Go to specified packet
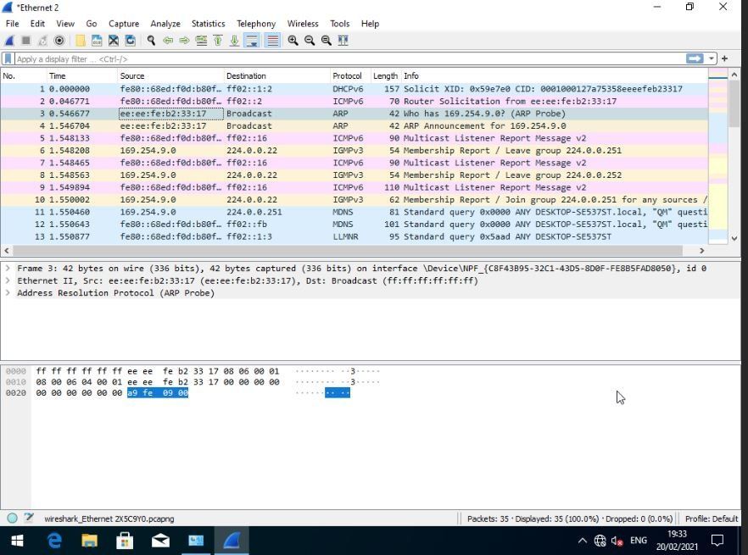 point(201,41)
